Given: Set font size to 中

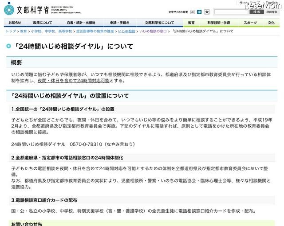Looking at the screenshot, I should 199,12.
